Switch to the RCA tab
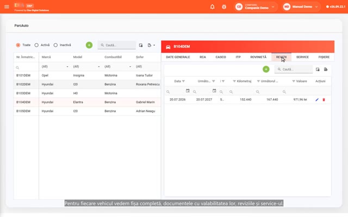348x217 pixels. (x=203, y=57)
